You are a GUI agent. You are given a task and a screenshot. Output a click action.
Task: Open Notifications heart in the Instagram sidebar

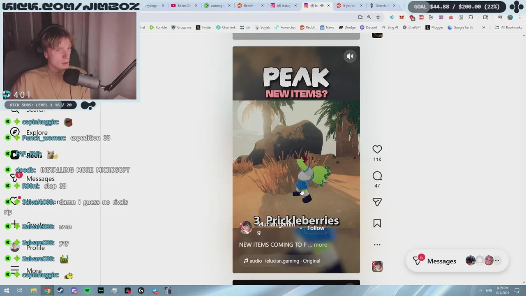pyautogui.click(x=15, y=201)
